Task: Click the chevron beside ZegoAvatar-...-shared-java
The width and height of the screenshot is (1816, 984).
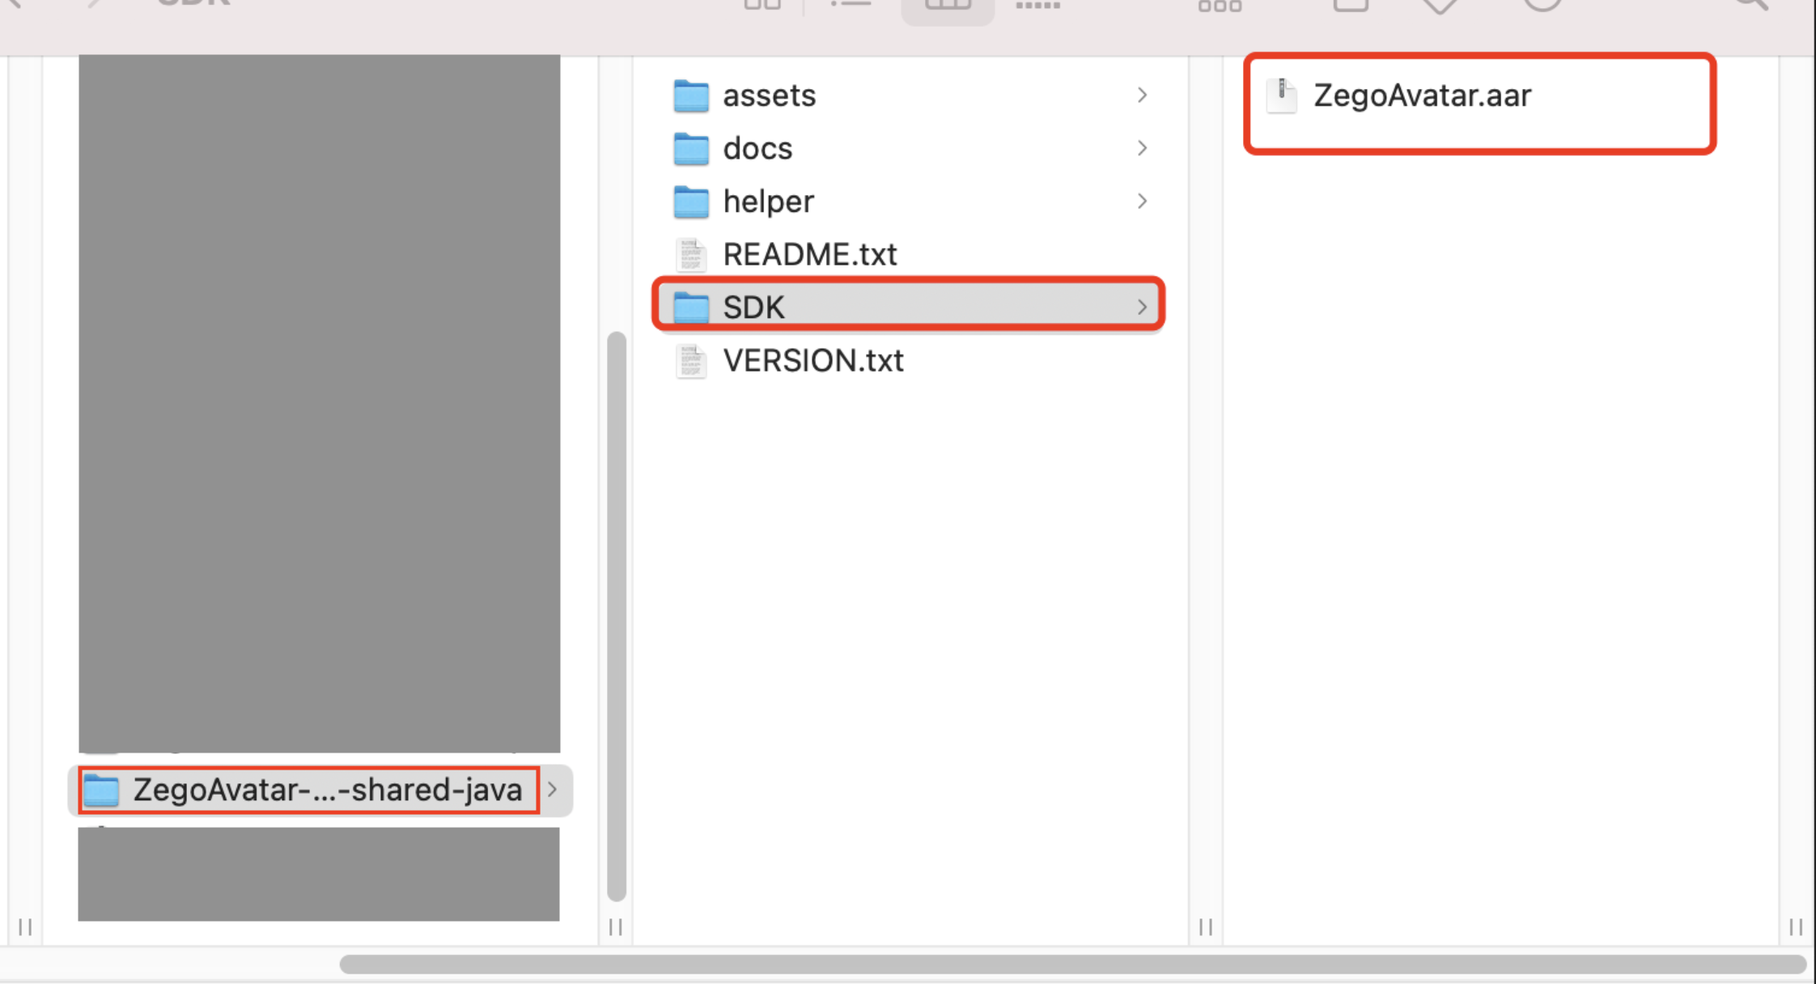Action: pyautogui.click(x=553, y=789)
